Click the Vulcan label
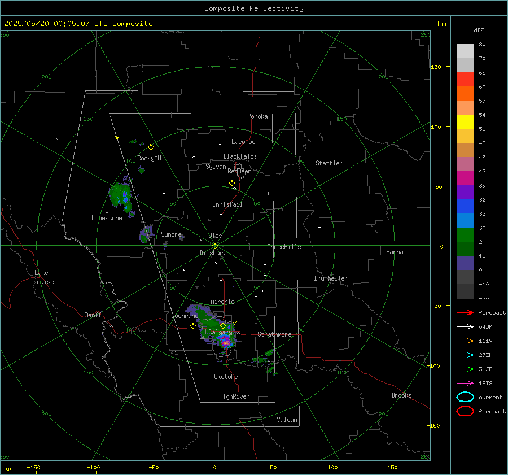The width and height of the screenshot is (508, 475). pos(287,420)
